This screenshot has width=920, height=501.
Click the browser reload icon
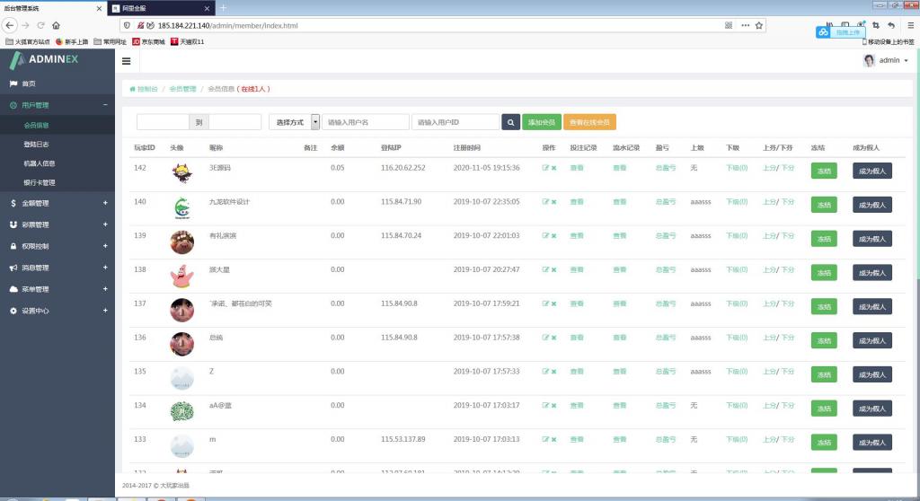pos(40,25)
